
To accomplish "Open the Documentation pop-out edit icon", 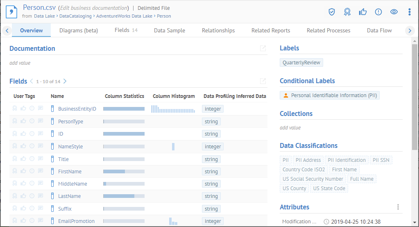I will 263,48.
